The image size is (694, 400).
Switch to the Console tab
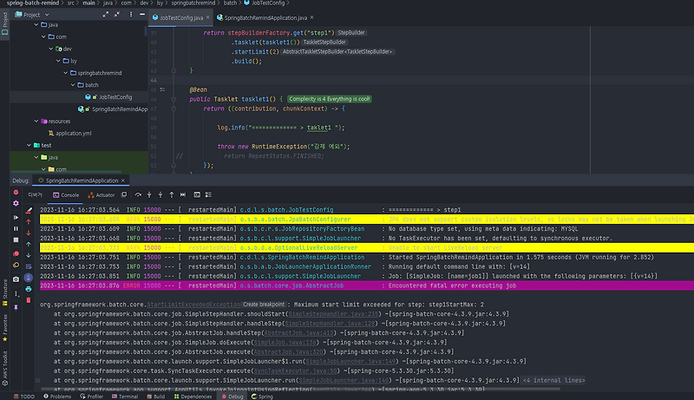66,195
